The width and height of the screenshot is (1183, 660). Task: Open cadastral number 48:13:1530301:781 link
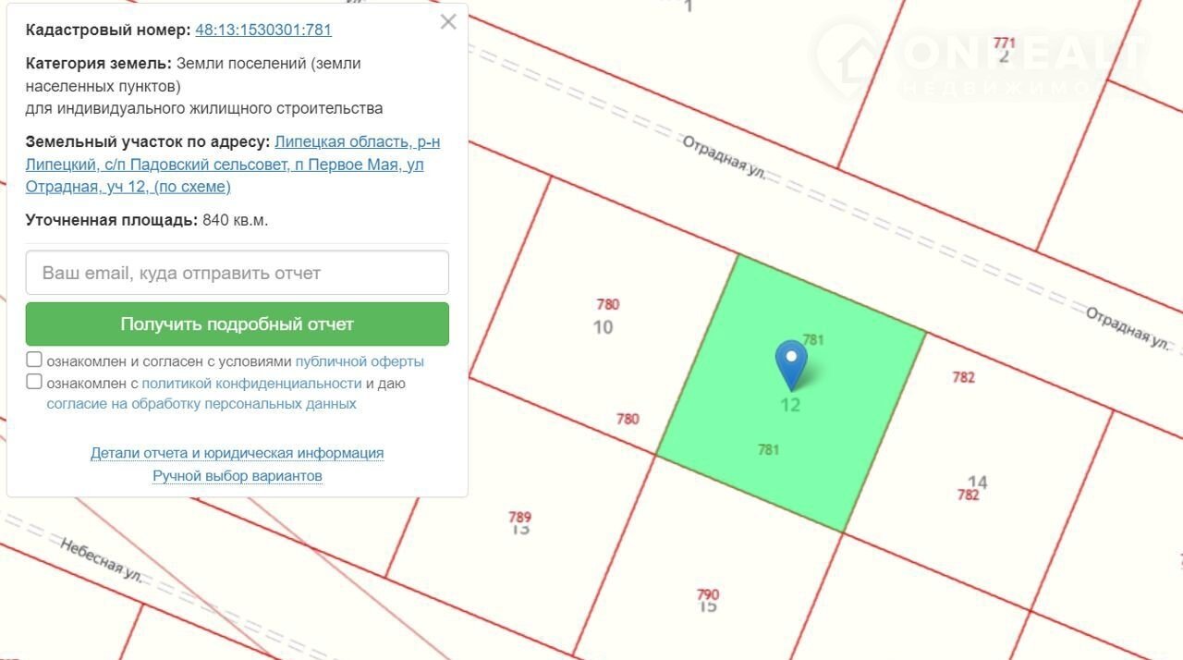pyautogui.click(x=263, y=30)
